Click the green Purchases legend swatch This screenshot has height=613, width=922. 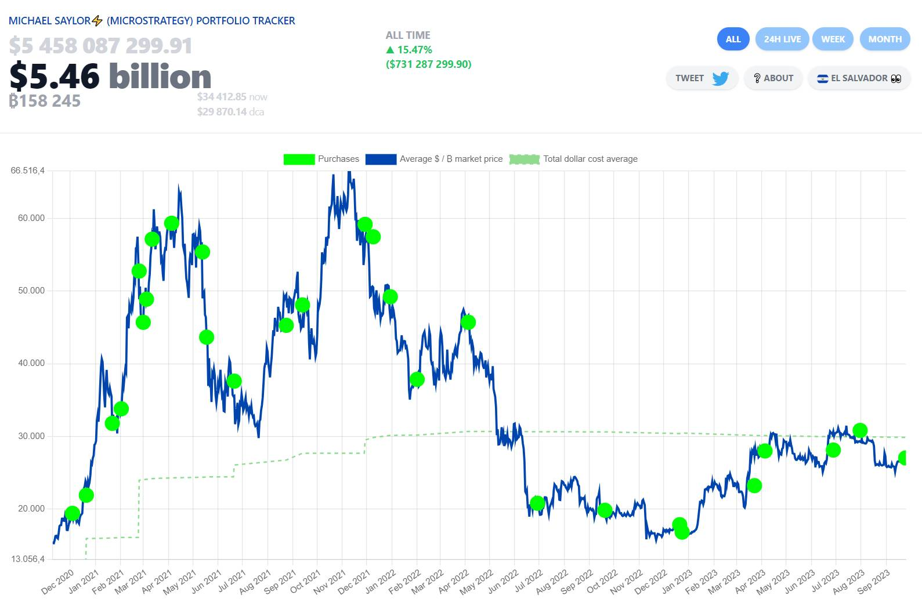(299, 159)
